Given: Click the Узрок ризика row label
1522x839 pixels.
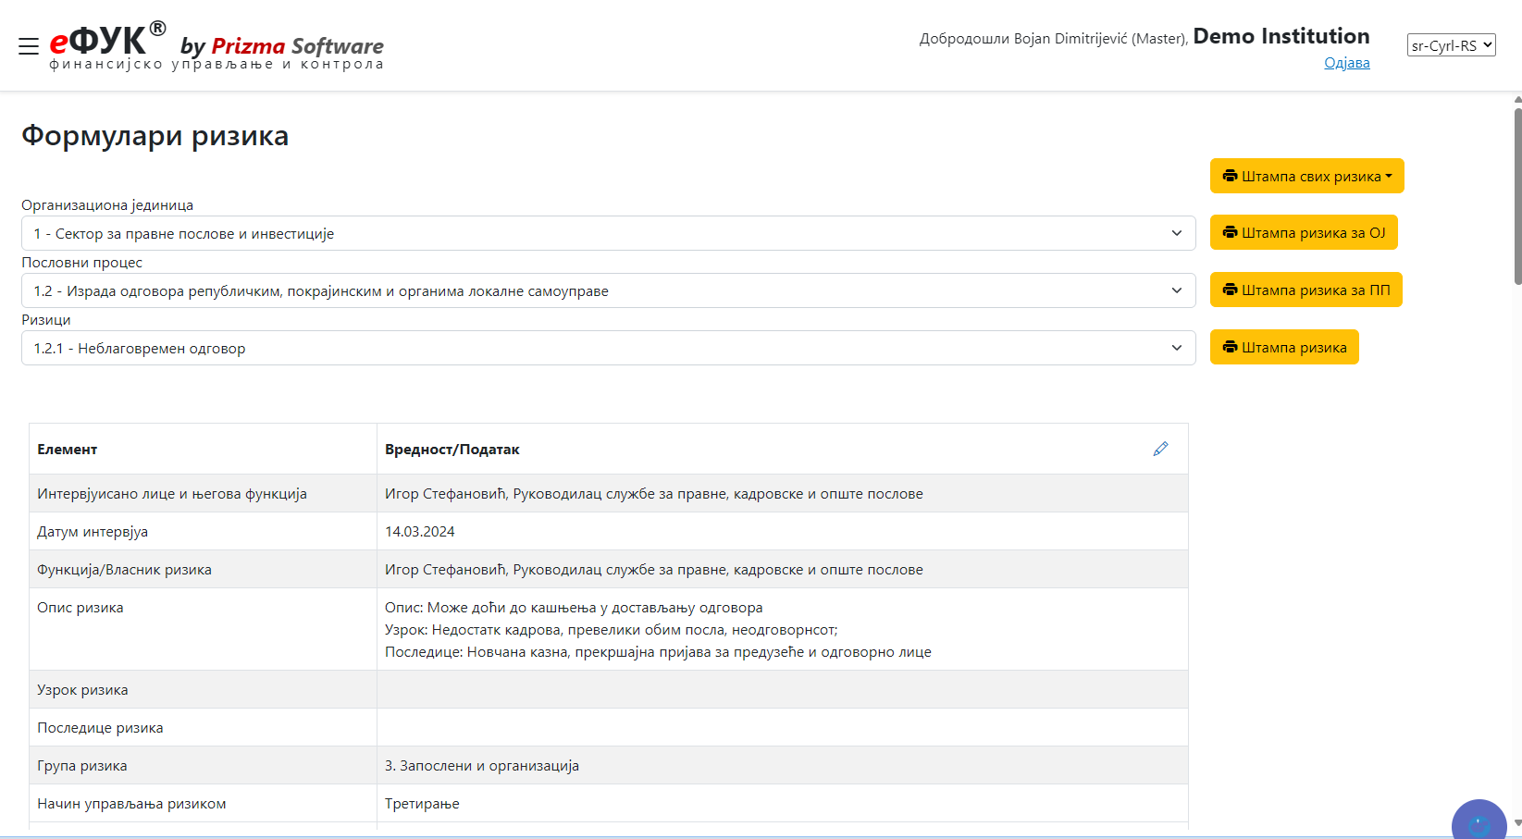Looking at the screenshot, I should (x=82, y=689).
